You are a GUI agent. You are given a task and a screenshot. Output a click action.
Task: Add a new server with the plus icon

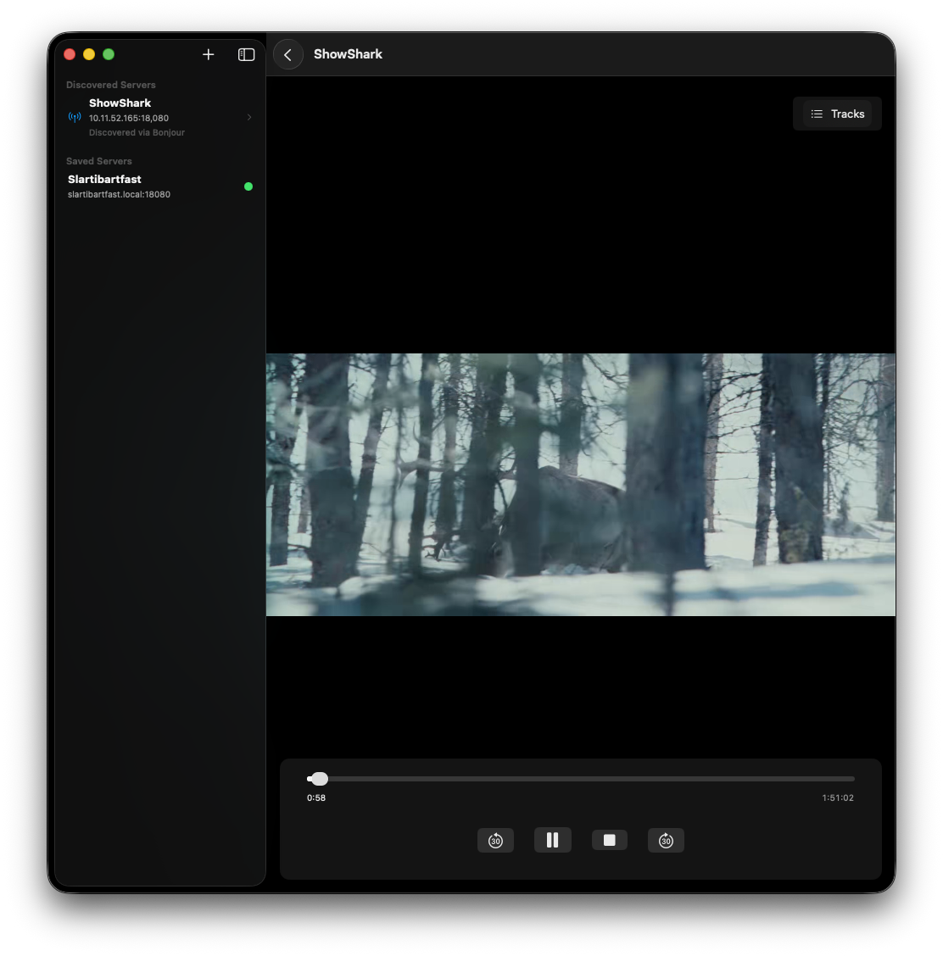tap(209, 54)
